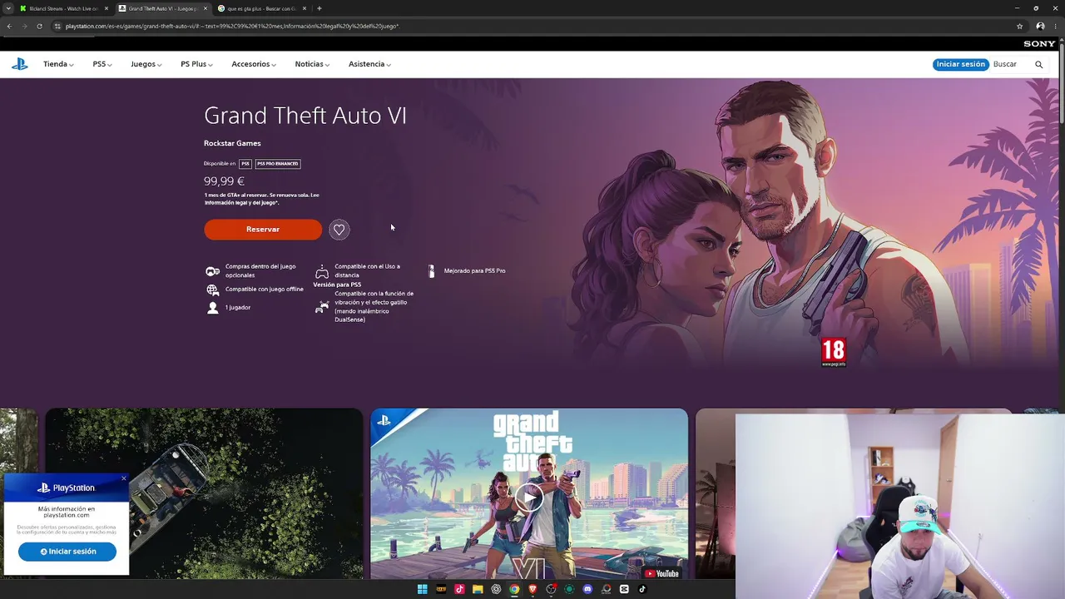This screenshot has width=1065, height=599.
Task: Click the Chrome icon in the taskbar
Action: (514, 589)
